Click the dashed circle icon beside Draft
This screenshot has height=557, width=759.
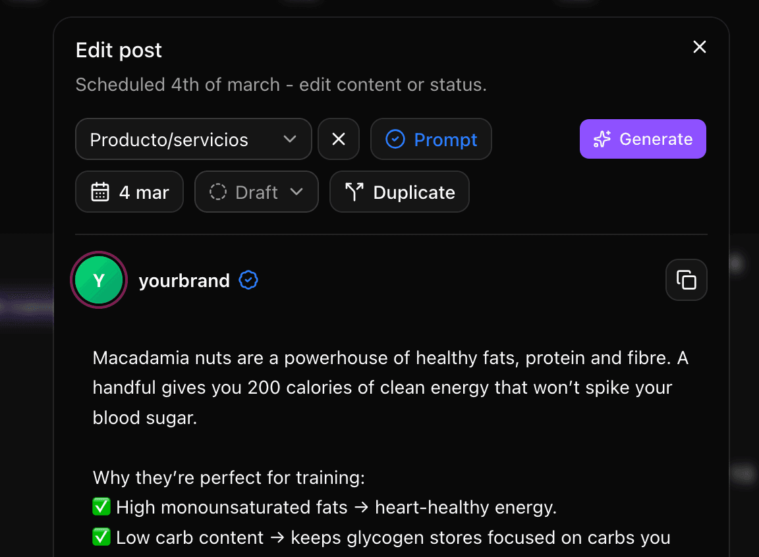tap(217, 192)
